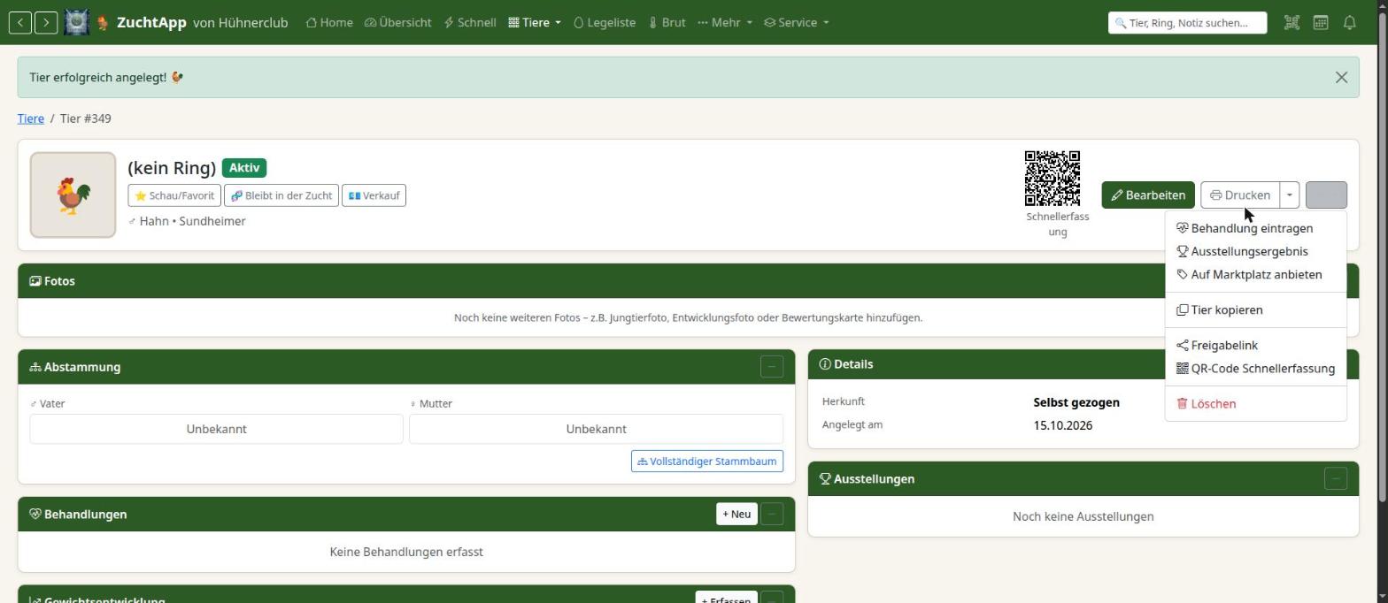This screenshot has height=603, width=1388.
Task: Collapse the Abstammung panel
Action: point(771,367)
